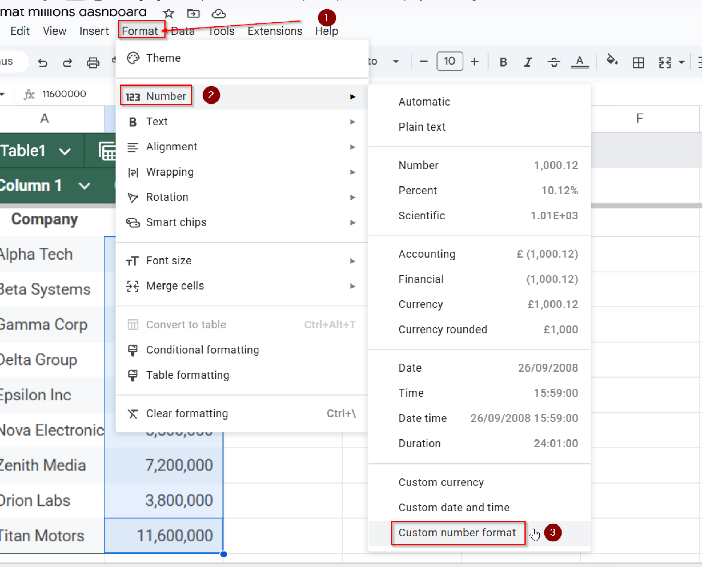Click the cloud document status icon
The width and height of the screenshot is (702, 567).
(219, 14)
